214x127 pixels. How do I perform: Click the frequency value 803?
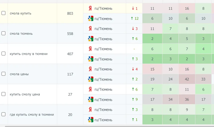click(x=70, y=13)
